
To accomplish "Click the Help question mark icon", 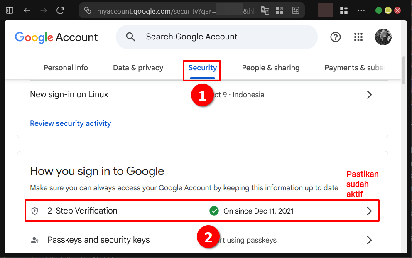I will click(335, 37).
